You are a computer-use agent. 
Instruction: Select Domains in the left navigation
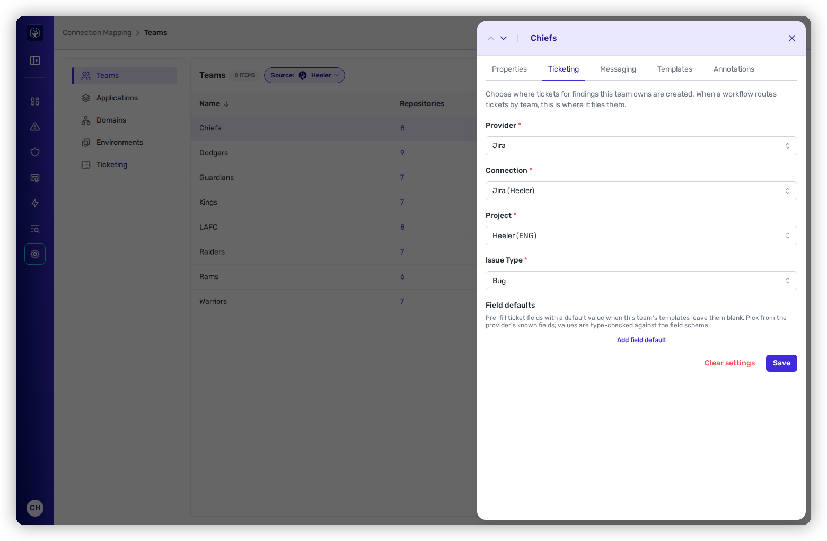[125, 120]
